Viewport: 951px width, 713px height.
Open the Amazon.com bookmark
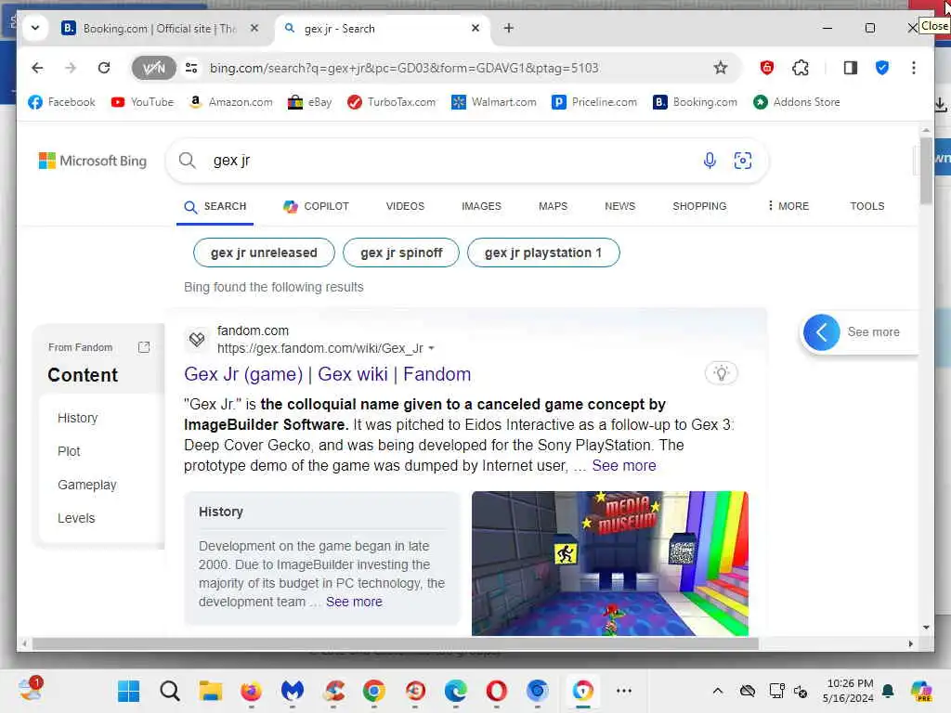pyautogui.click(x=230, y=102)
